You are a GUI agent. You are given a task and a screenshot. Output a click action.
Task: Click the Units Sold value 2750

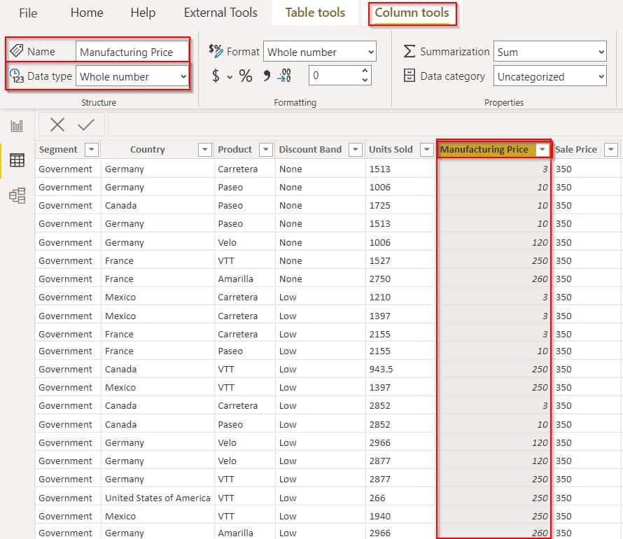click(380, 279)
